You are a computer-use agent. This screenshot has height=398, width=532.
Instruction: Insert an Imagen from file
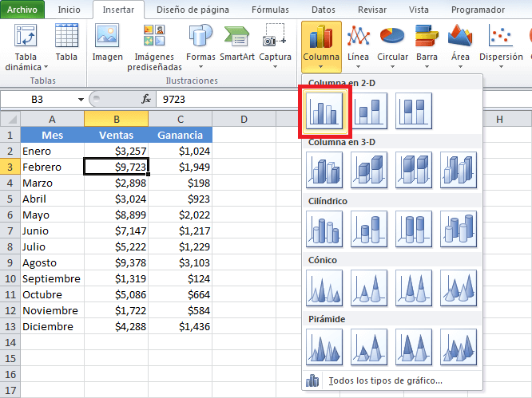click(x=107, y=42)
